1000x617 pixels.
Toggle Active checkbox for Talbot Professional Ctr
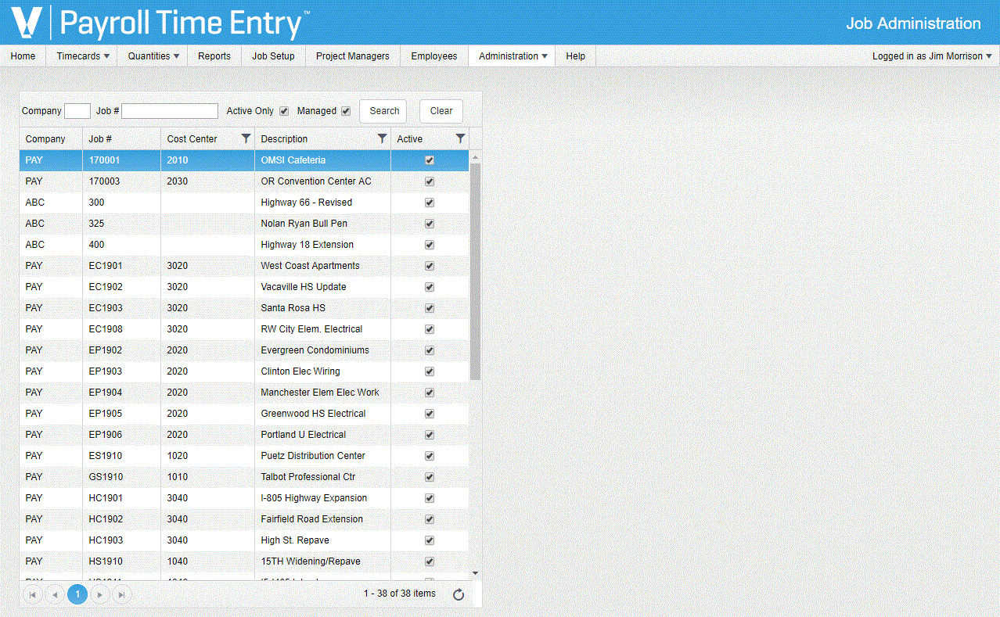point(429,477)
